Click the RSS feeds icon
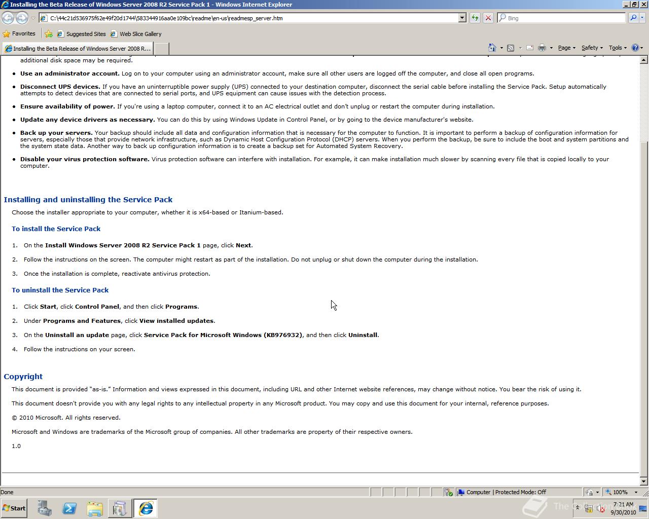The height and width of the screenshot is (519, 649). pyautogui.click(x=511, y=48)
